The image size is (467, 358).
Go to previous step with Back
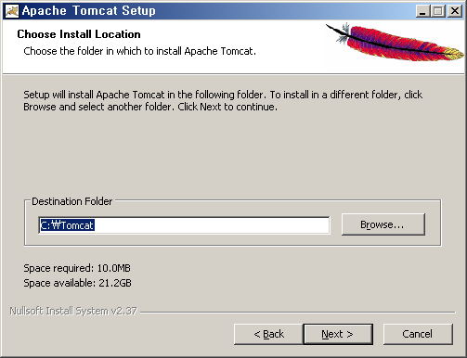[x=268, y=334]
